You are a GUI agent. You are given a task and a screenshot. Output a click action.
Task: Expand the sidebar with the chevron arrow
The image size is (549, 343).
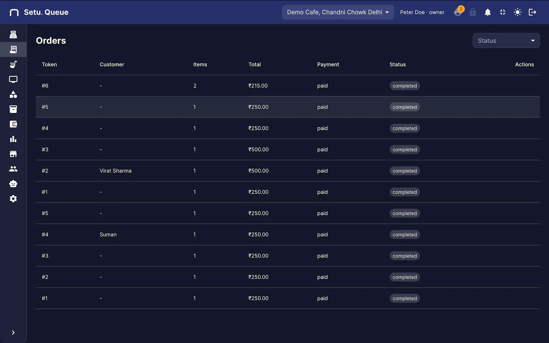pyautogui.click(x=13, y=333)
